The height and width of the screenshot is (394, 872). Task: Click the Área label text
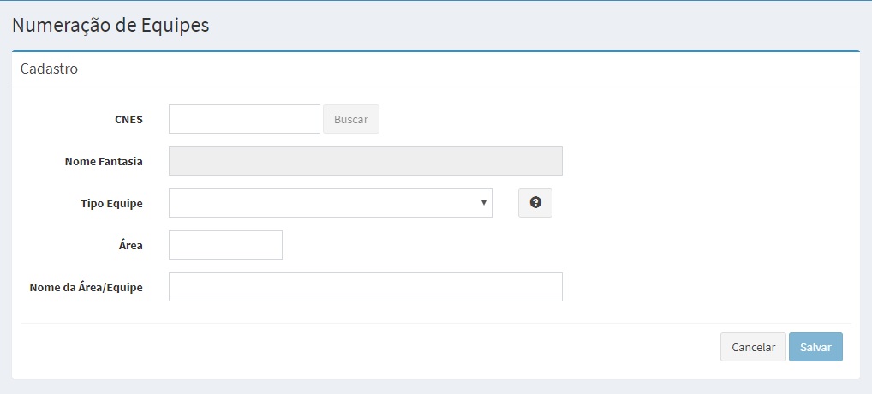click(x=131, y=245)
